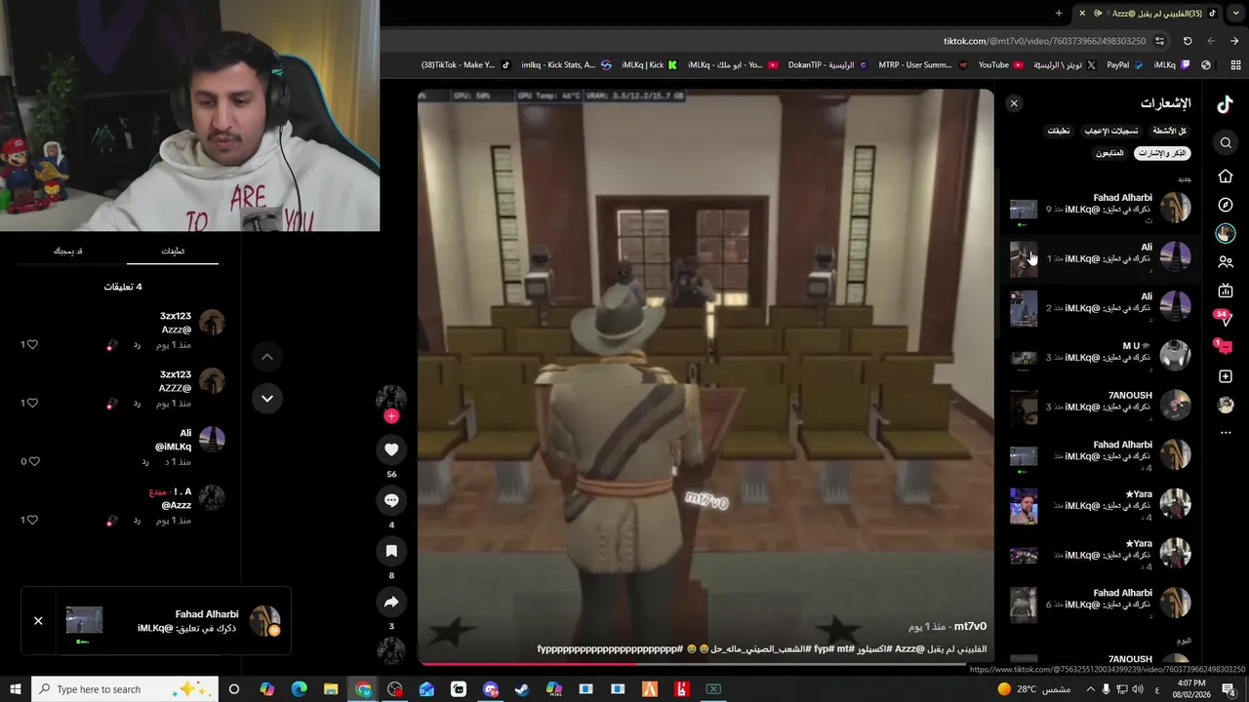Select the 'تعليقات' filter in notifications
The width and height of the screenshot is (1249, 702).
tap(1059, 131)
